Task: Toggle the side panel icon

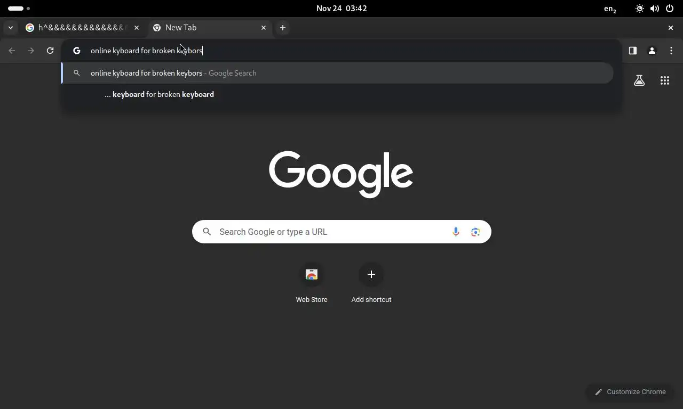Action: pos(633,51)
